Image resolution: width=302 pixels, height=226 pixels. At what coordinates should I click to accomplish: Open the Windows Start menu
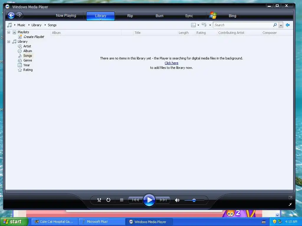(x=14, y=222)
